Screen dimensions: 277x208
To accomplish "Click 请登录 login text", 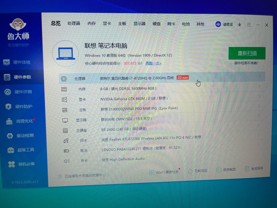I will pyautogui.click(x=228, y=24).
